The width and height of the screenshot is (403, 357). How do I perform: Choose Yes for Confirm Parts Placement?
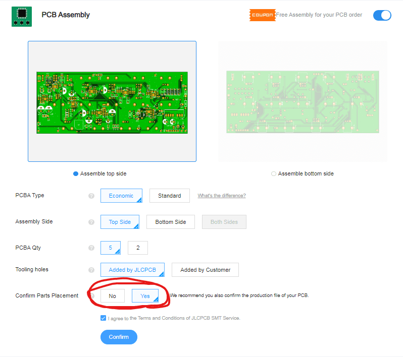pyautogui.click(x=145, y=295)
